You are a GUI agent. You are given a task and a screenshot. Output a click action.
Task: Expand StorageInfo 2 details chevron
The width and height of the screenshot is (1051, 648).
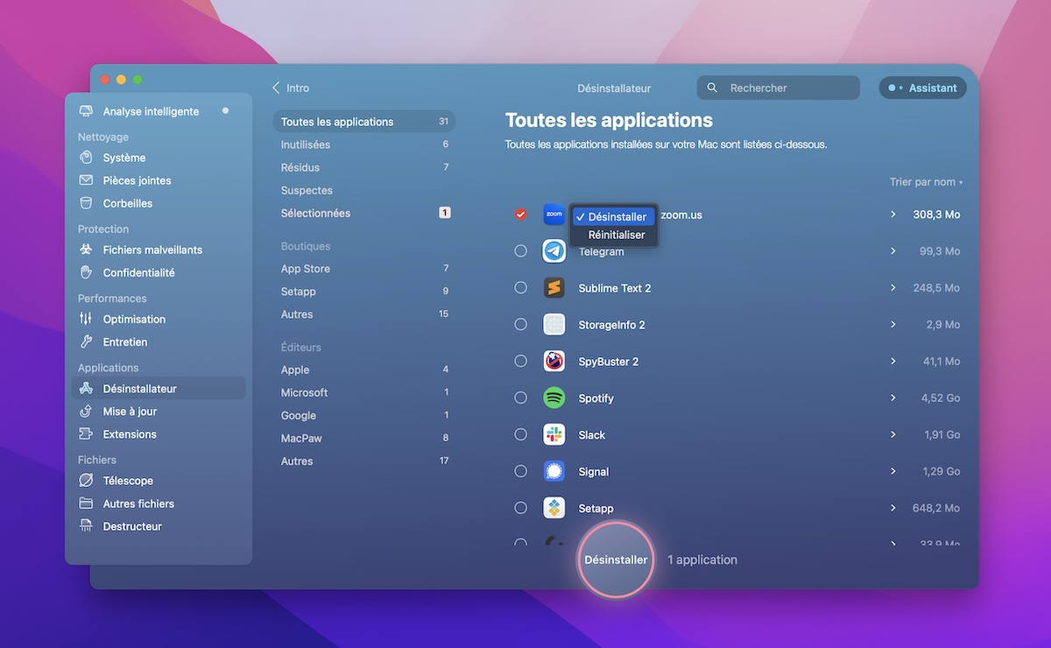(x=892, y=325)
